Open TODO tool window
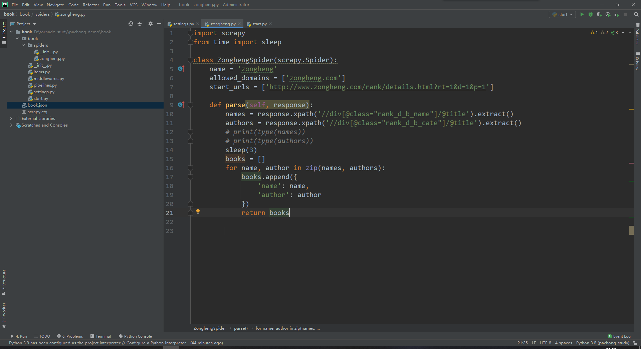Screen dimensions: 641x349 42,336
